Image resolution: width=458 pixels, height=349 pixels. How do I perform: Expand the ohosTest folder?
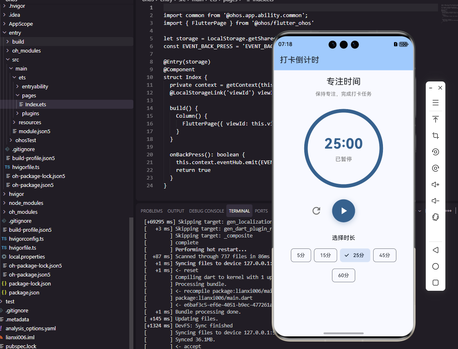[x=66, y=140]
